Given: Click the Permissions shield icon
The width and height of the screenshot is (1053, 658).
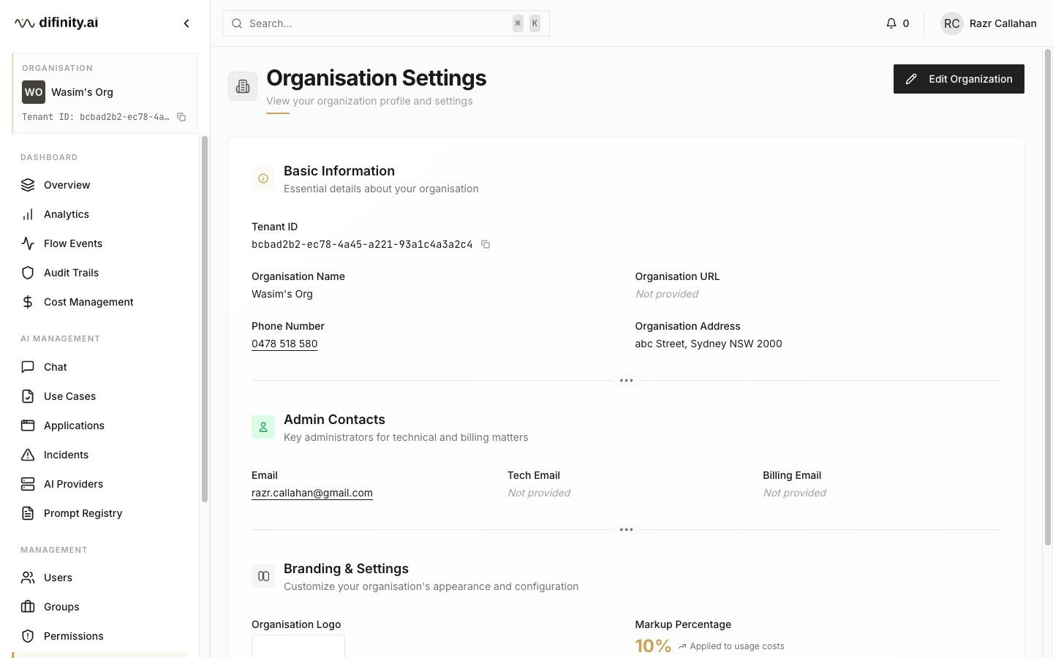Looking at the screenshot, I should (28, 636).
